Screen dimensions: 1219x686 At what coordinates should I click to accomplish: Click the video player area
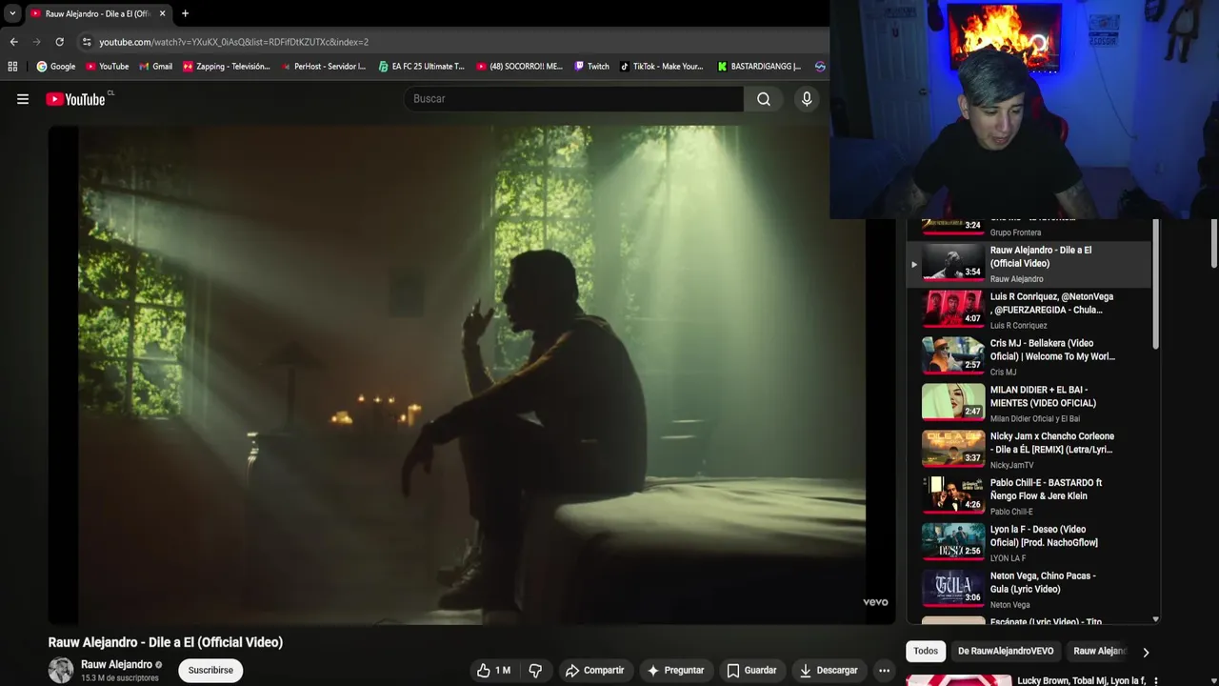click(471, 374)
